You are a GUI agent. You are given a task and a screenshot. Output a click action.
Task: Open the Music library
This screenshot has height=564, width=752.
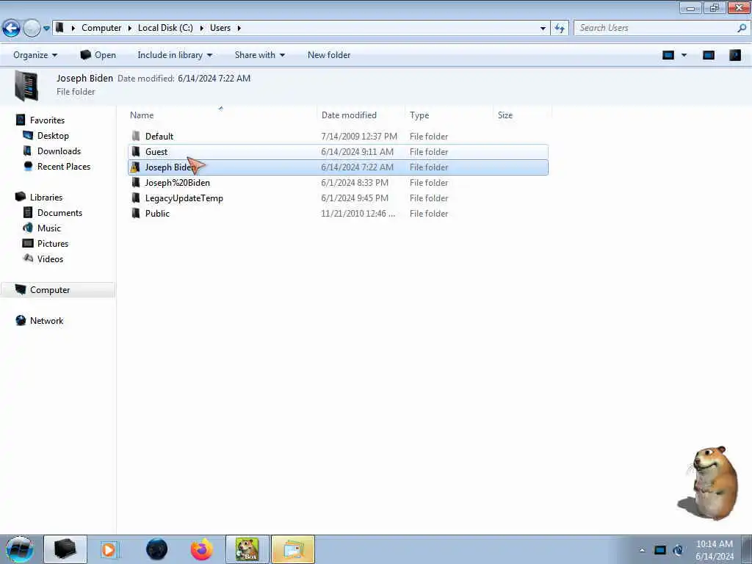pyautogui.click(x=49, y=228)
